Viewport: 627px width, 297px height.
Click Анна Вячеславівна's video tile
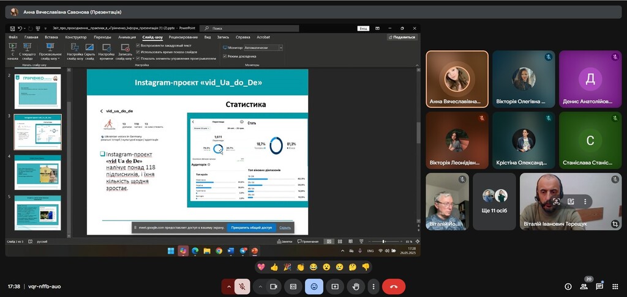click(457, 79)
